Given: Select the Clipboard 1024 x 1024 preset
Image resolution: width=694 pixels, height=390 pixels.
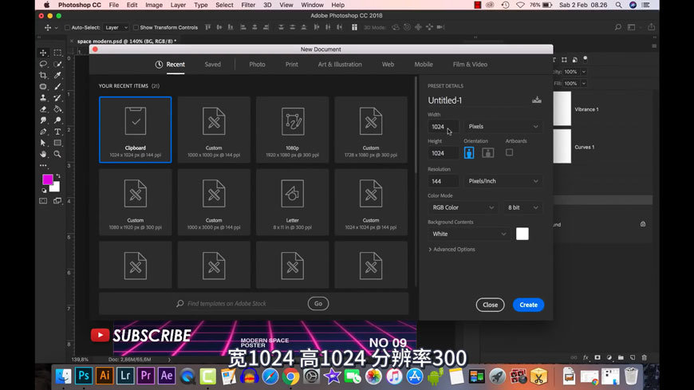Looking at the screenshot, I should [x=136, y=130].
